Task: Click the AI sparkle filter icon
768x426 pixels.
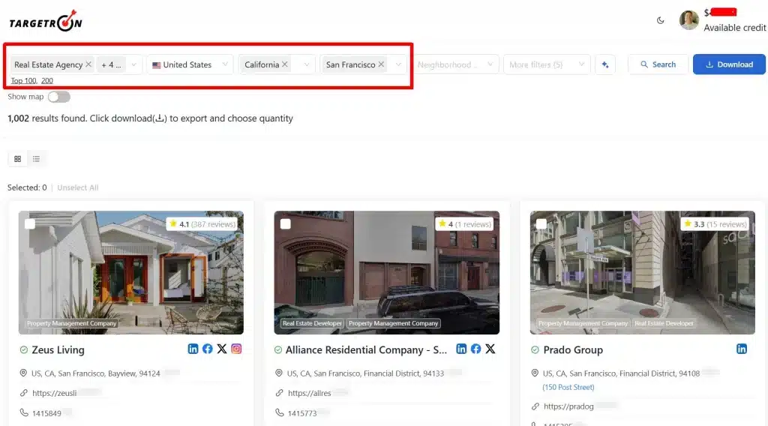Action: [605, 64]
